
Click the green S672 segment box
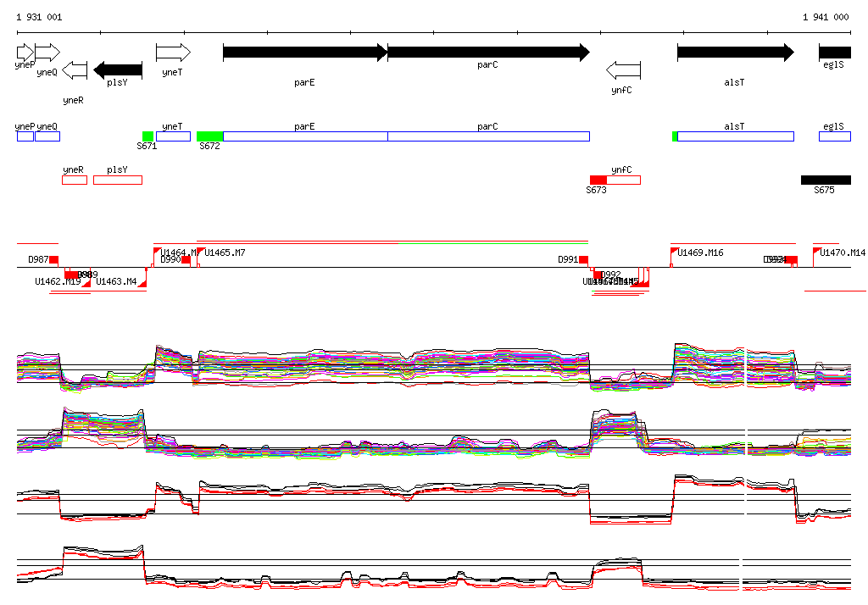(x=210, y=136)
